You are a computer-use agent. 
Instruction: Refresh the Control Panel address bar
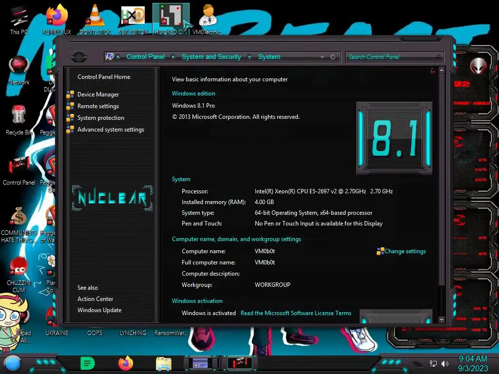pyautogui.click(x=333, y=57)
